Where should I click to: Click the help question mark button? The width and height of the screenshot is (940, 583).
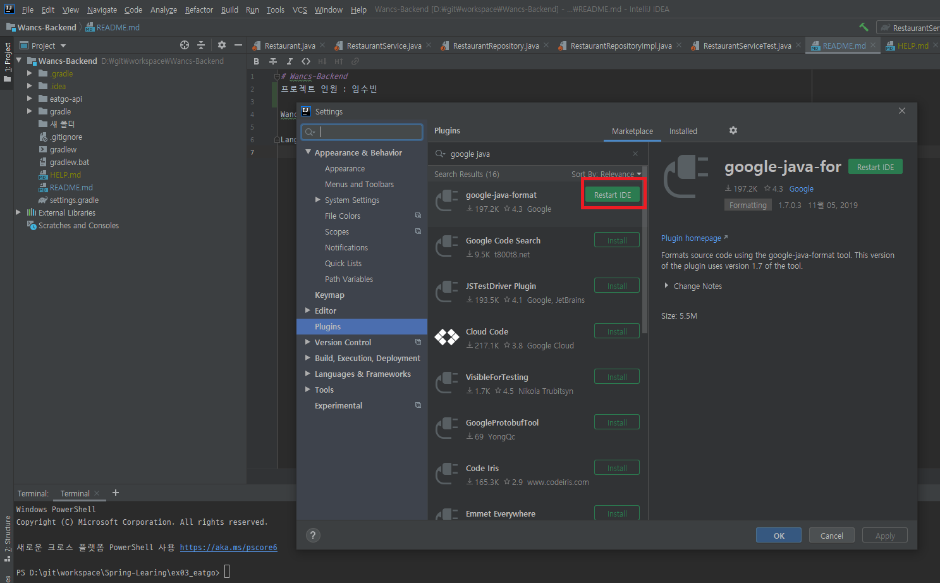point(313,535)
